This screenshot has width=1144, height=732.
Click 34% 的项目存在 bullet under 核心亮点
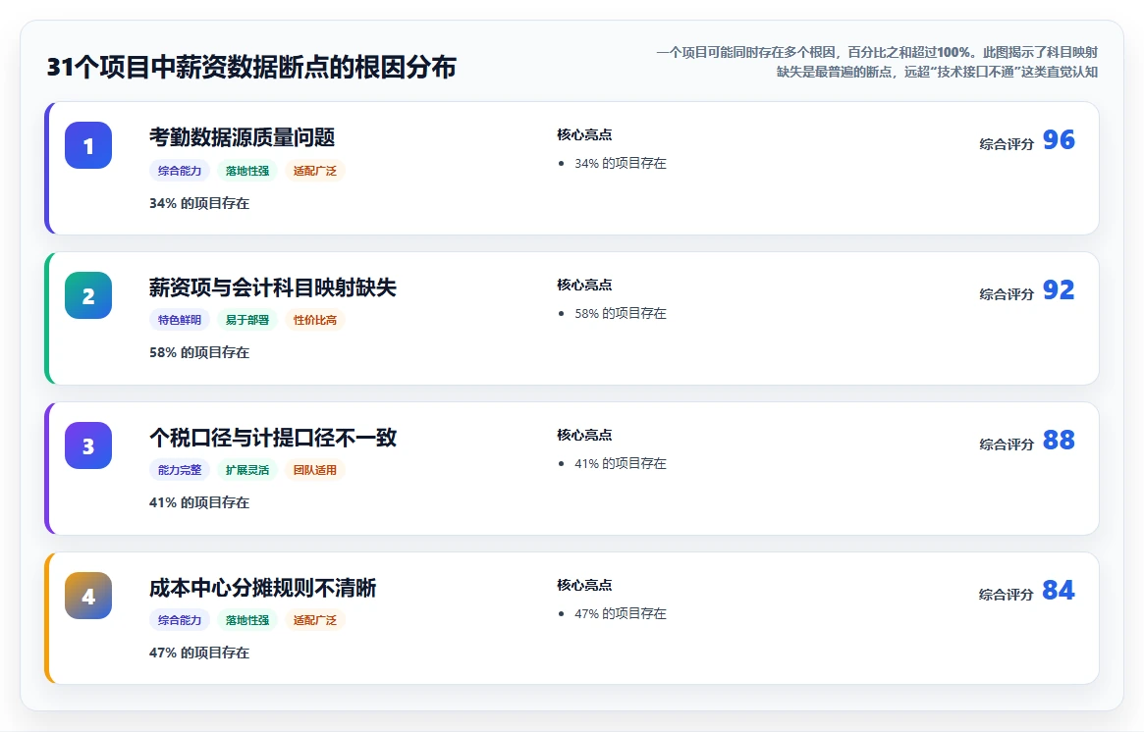(x=621, y=163)
